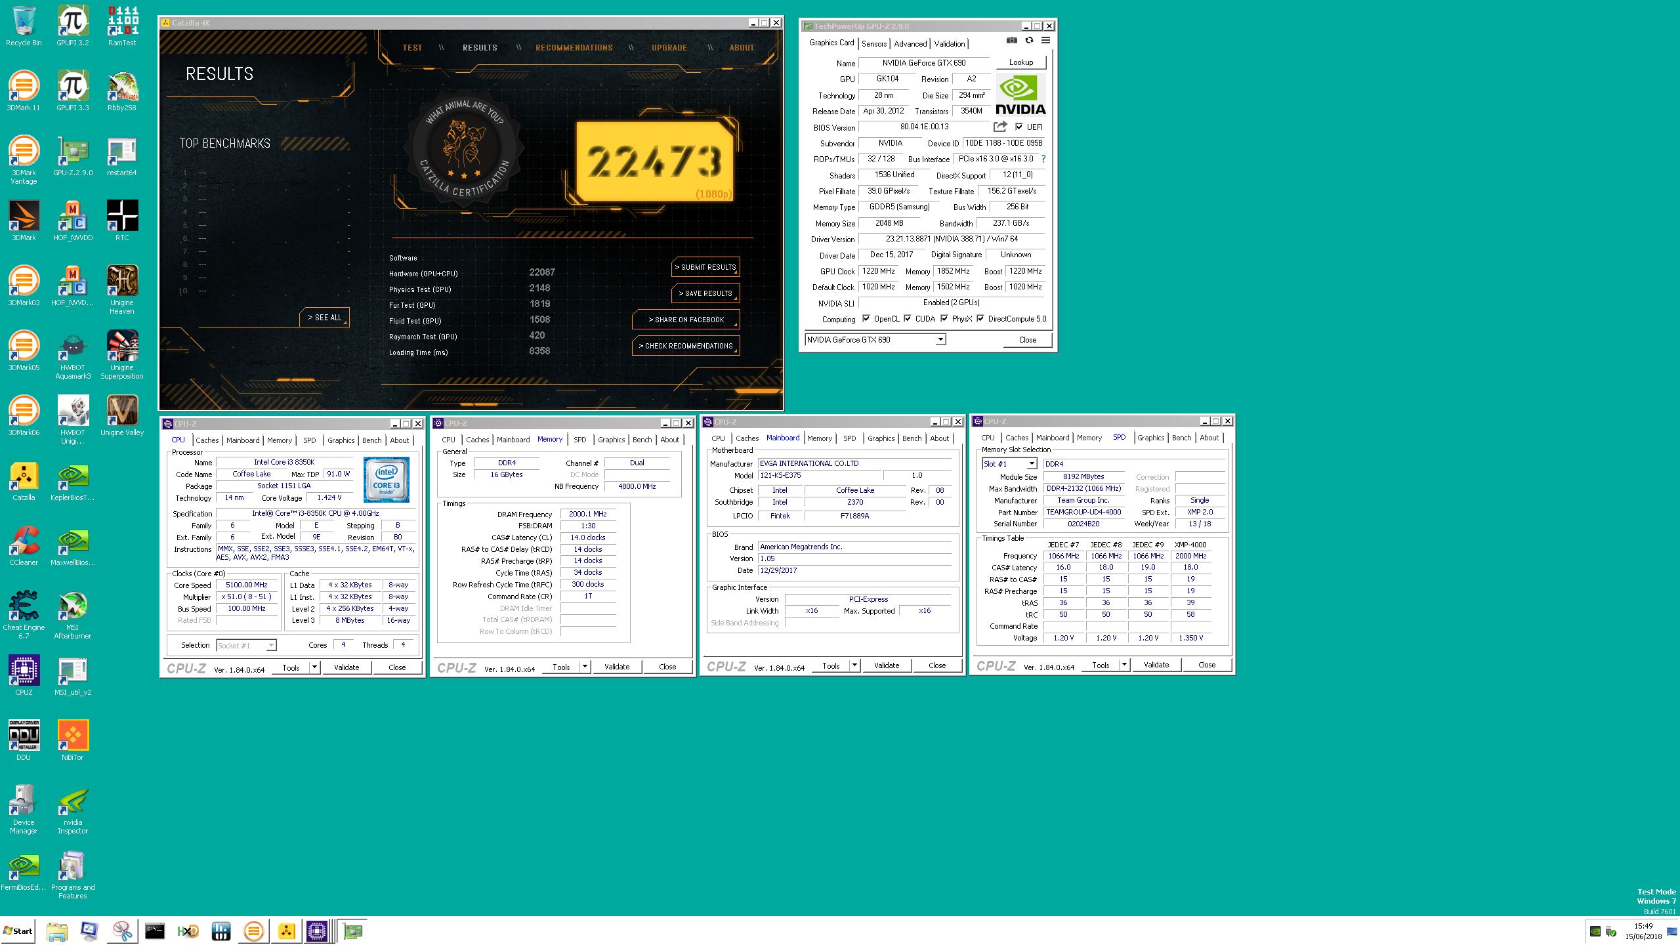Image resolution: width=1680 pixels, height=945 pixels.
Task: Click the 22473 score display in Catzilla
Action: [x=654, y=161]
